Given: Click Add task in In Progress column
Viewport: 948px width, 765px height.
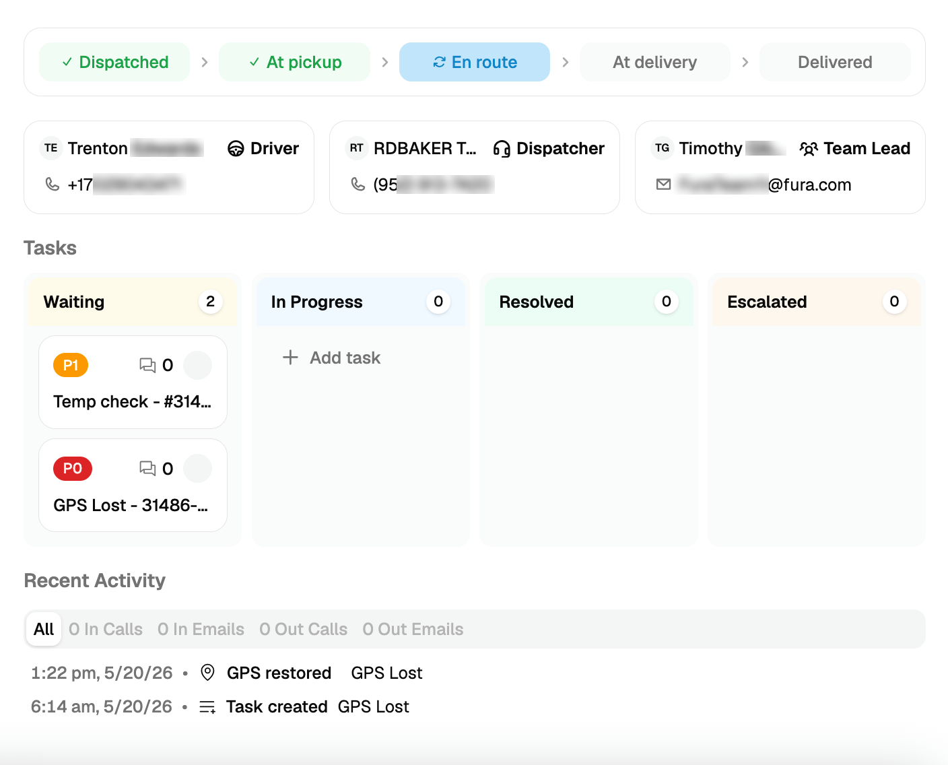Looking at the screenshot, I should tap(331, 358).
